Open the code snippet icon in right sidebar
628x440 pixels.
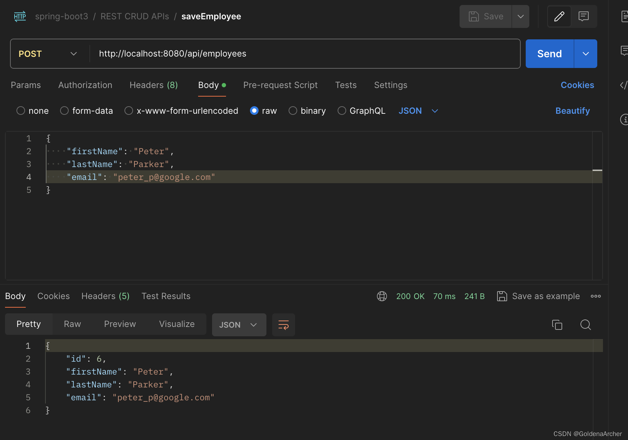(624, 85)
